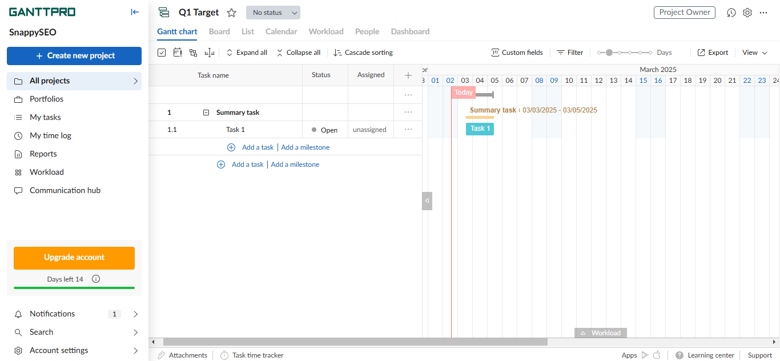
Task: Click the calendar date toolbar icon
Action: tap(177, 53)
